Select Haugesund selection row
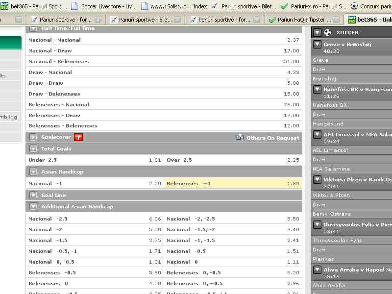392x294 pixels. pos(352,124)
